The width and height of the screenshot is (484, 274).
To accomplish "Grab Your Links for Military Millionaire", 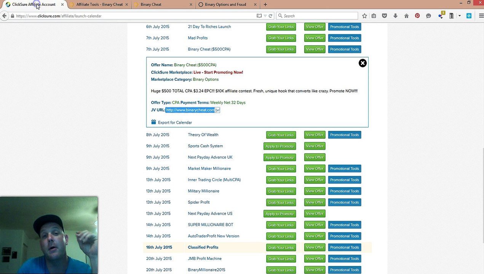I will (281, 191).
